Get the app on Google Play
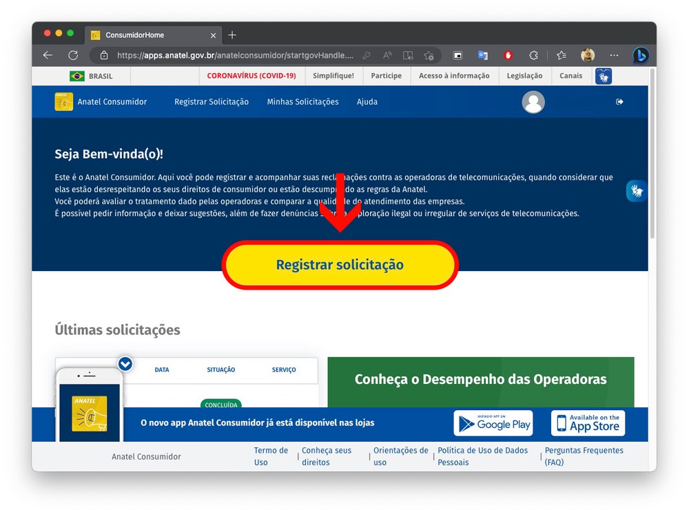 point(493,424)
